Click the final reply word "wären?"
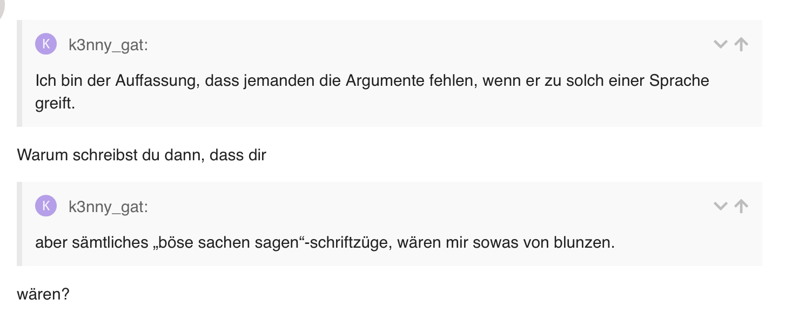This screenshot has height=313, width=785. 43,295
